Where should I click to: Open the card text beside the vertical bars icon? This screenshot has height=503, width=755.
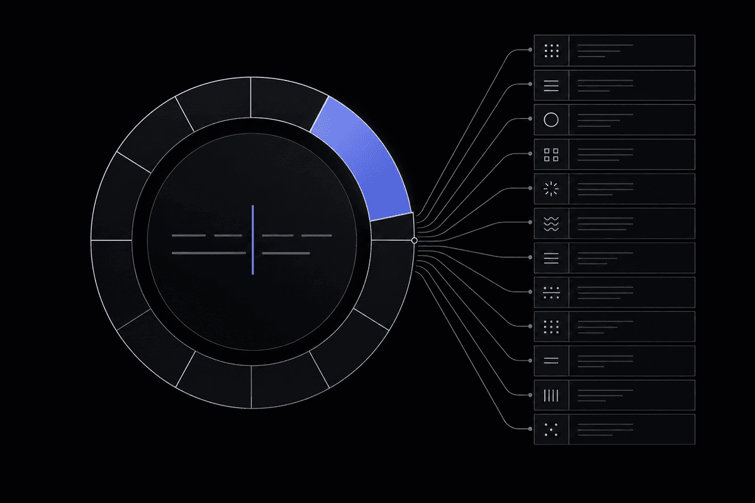(x=605, y=395)
